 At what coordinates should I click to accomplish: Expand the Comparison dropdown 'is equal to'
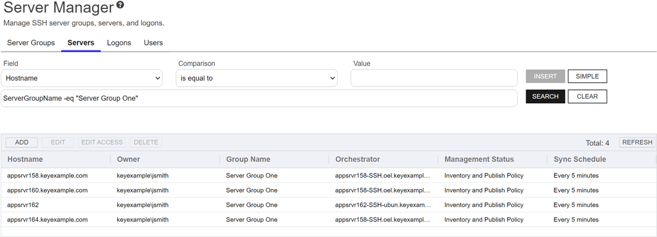(x=256, y=78)
